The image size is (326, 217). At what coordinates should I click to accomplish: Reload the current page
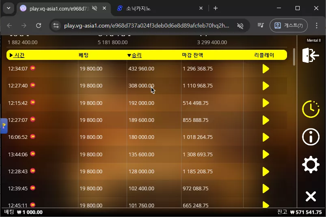[39, 26]
